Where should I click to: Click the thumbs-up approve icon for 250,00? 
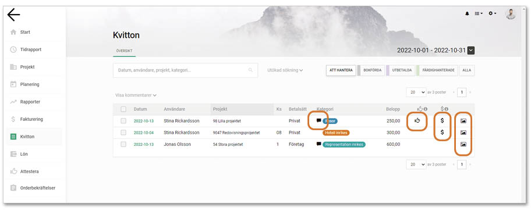(x=417, y=120)
